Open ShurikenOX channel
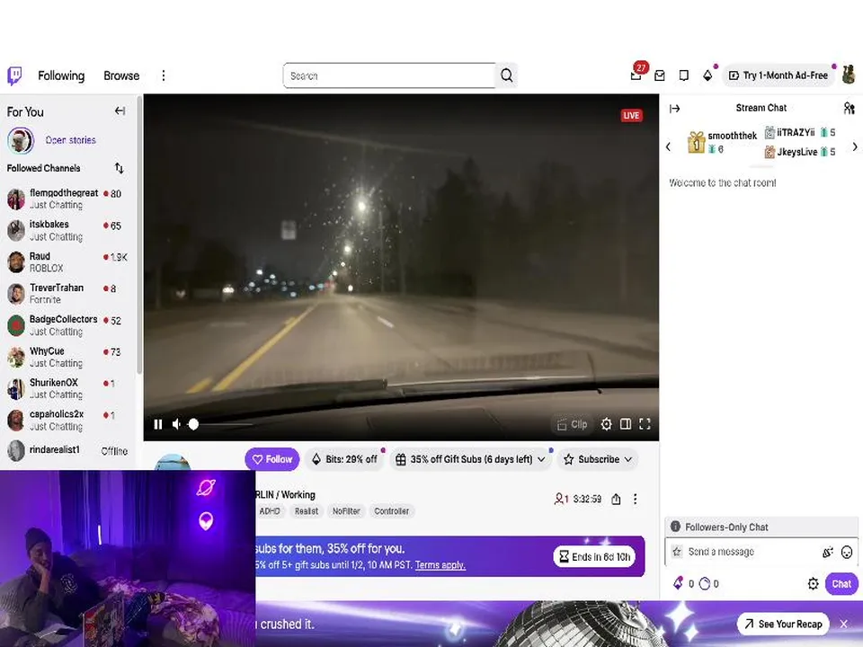Viewport: 863px width, 647px height. tap(67, 388)
